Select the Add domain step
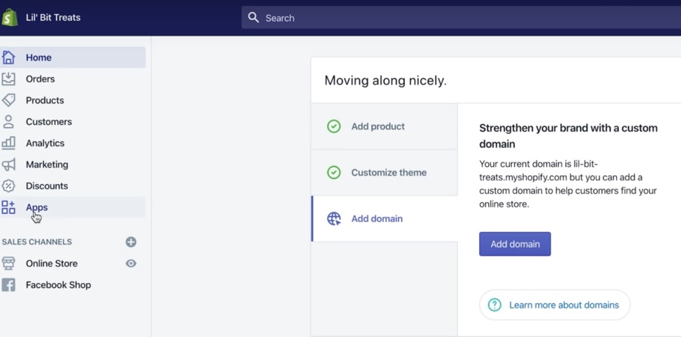The image size is (681, 337). [x=377, y=219]
